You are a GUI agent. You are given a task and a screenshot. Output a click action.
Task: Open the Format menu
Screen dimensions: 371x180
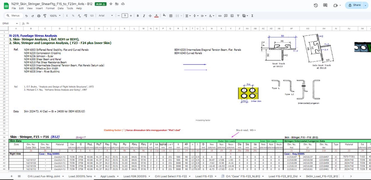[50, 8]
